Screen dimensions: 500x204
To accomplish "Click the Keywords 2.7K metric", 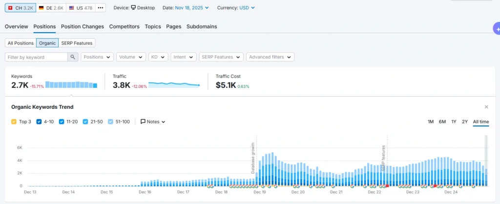I will point(20,85).
